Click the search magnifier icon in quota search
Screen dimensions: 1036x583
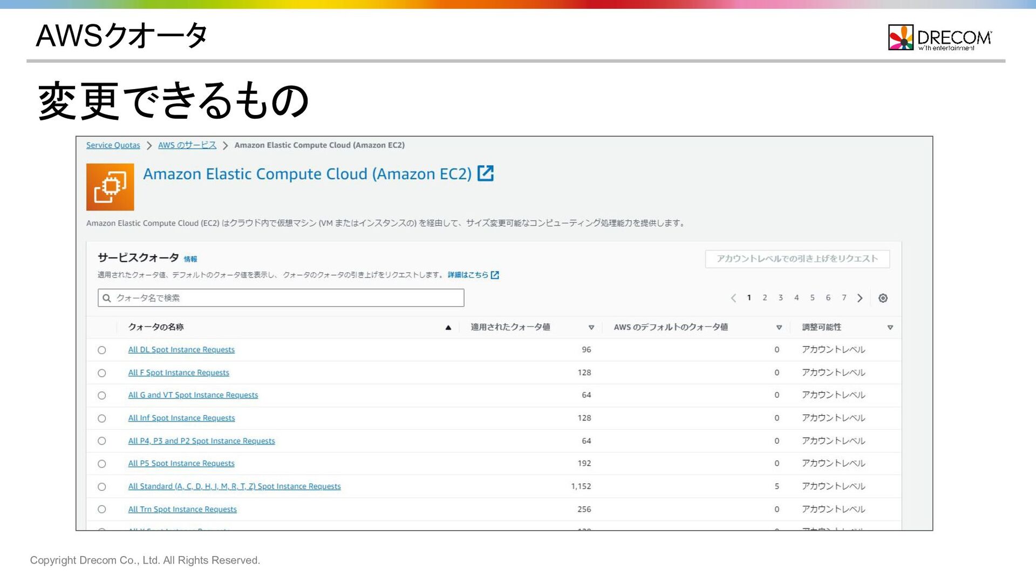(x=107, y=298)
